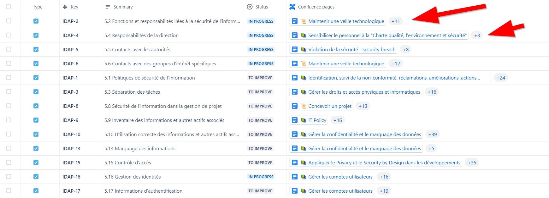549x198 pixels.
Task: Expand the +24 pages badge for IDAP-1
Action: 501,78
